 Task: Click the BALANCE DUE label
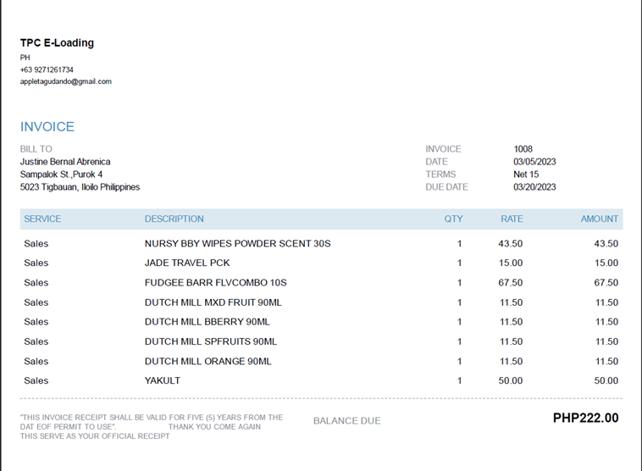pyautogui.click(x=346, y=421)
